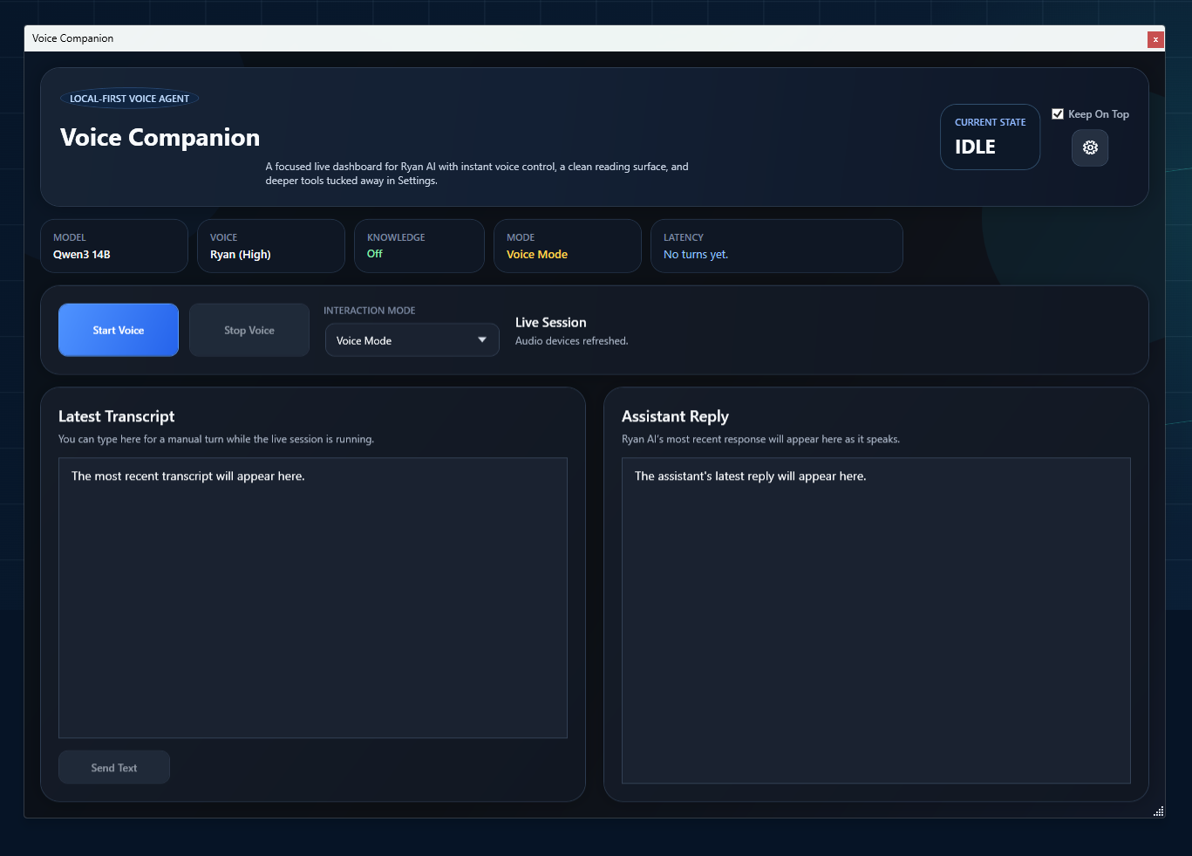Click the Local-First Voice Agent badge
Screen dimensions: 1192x856
129,99
